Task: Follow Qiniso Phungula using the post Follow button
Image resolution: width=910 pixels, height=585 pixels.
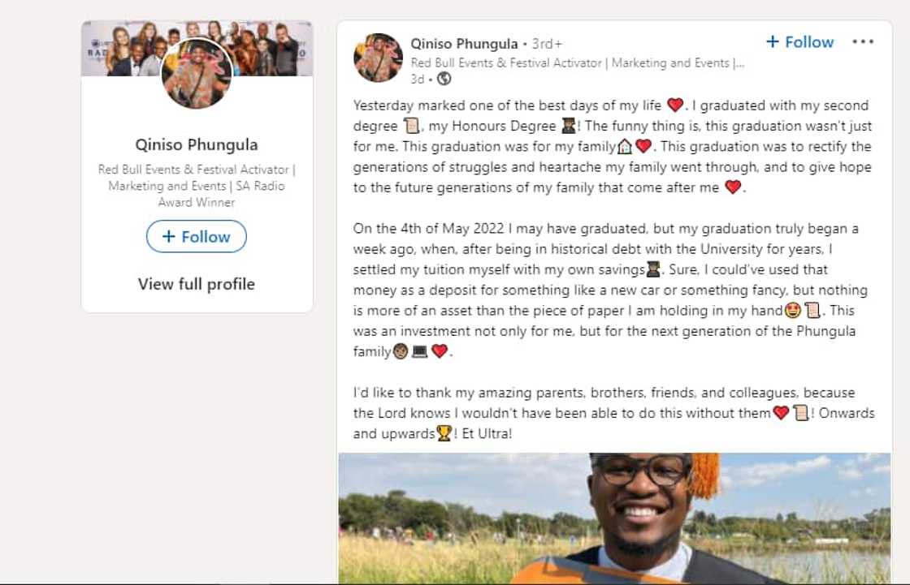Action: [800, 41]
